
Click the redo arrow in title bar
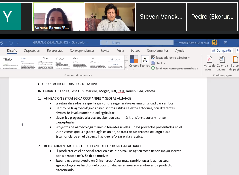pyautogui.click(x=11, y=43)
